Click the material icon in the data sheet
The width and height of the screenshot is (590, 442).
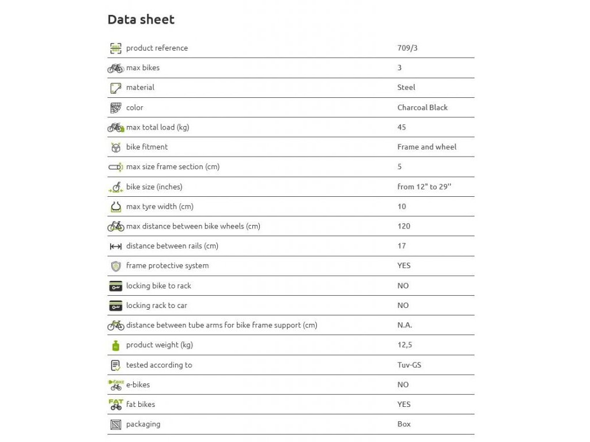(x=116, y=88)
